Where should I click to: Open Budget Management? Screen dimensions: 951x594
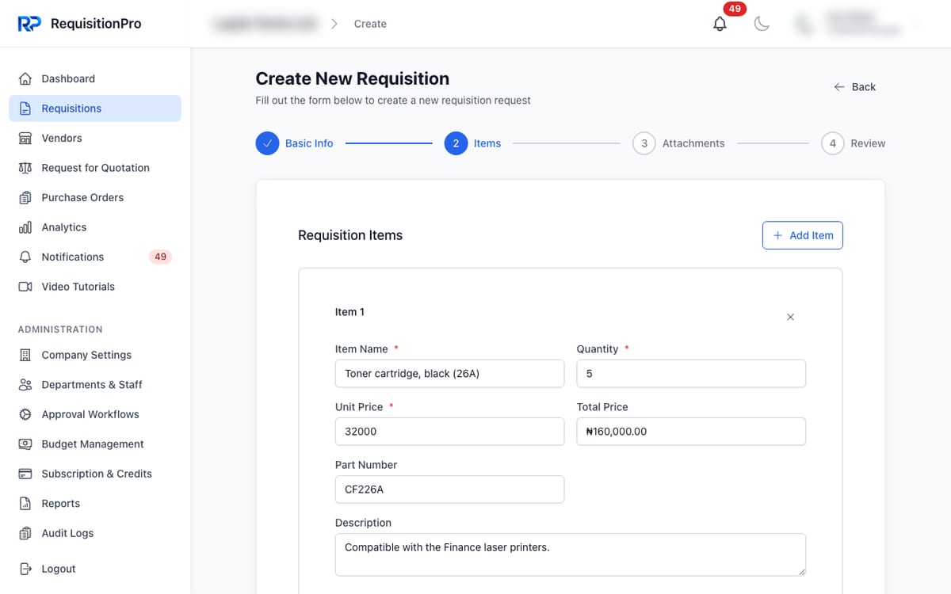point(95,444)
